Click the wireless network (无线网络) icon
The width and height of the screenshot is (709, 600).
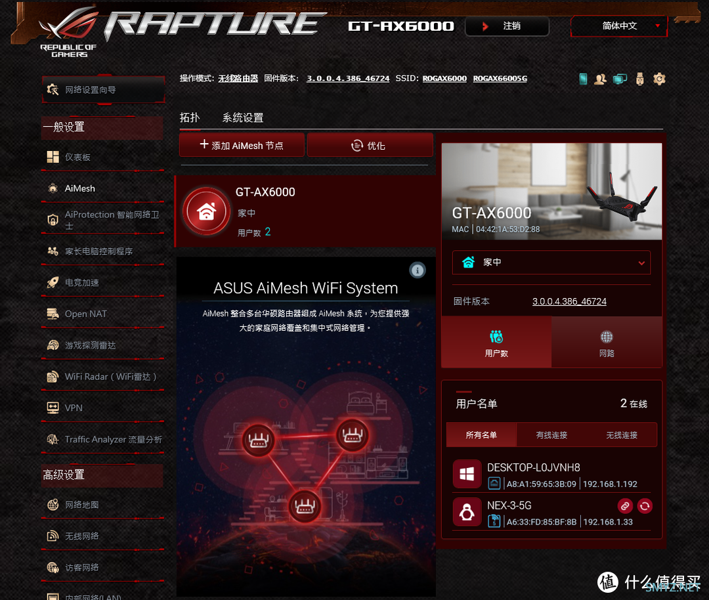pos(53,536)
